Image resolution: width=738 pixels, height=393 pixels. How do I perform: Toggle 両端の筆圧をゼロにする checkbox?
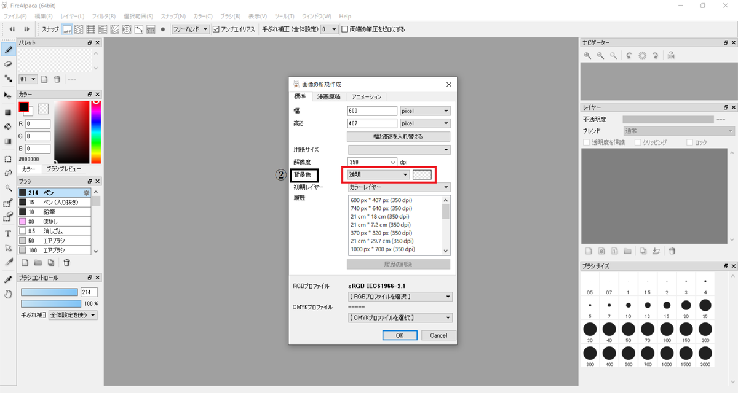pos(345,29)
